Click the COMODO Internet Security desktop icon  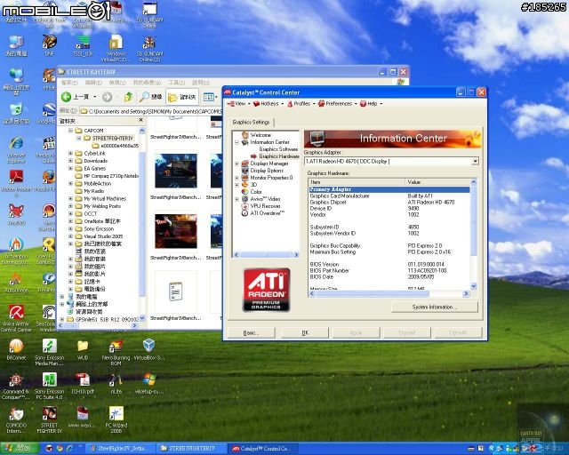point(16,413)
